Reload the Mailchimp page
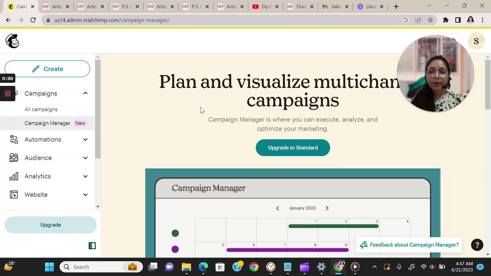491x276 pixels. click(x=33, y=20)
